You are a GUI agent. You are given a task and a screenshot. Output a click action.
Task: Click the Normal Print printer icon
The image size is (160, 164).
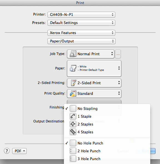pyautogui.click(x=73, y=54)
